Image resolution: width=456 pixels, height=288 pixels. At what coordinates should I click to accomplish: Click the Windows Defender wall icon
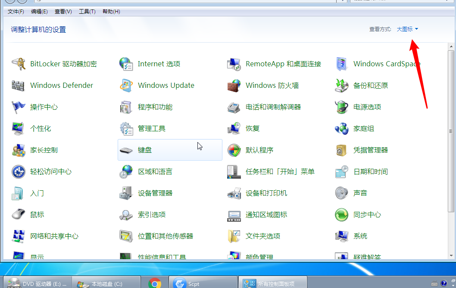click(x=19, y=86)
